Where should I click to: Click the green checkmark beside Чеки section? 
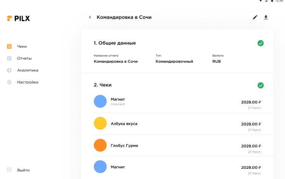click(x=260, y=85)
